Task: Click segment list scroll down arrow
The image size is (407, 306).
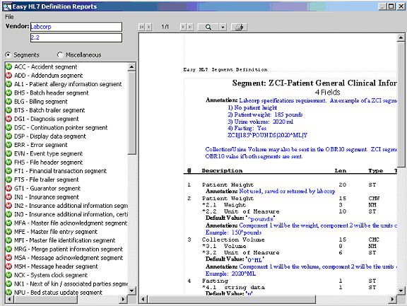Action: (x=131, y=290)
